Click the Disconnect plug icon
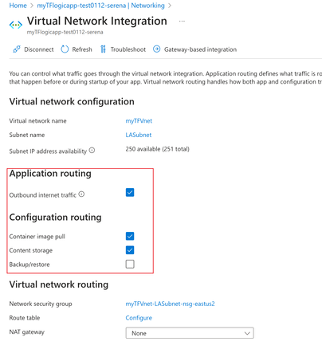Screen dimensions: 322x353 click(x=17, y=49)
